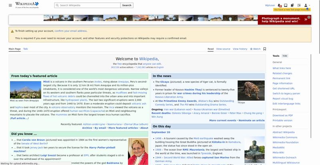Select the Main Page tab
The width and height of the screenshot is (320, 165).
[15, 49]
